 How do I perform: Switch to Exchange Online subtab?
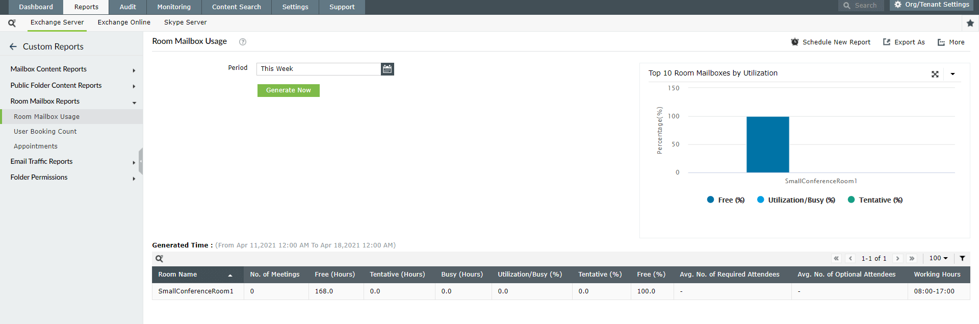pyautogui.click(x=124, y=22)
